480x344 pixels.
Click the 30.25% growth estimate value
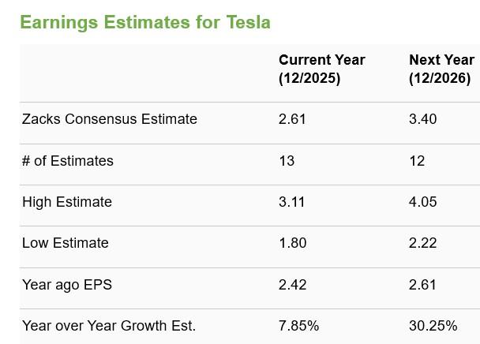tap(433, 326)
